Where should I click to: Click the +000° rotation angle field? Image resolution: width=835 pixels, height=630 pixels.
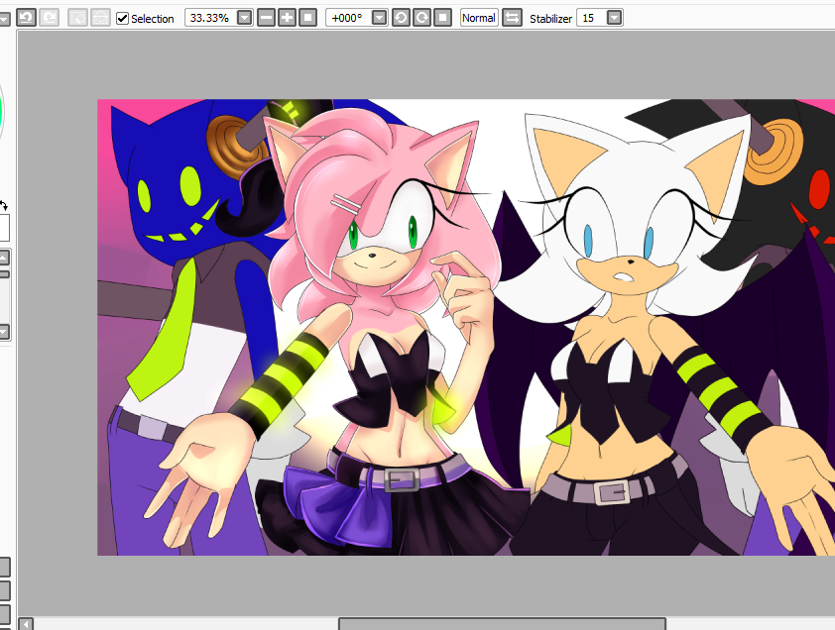347,18
